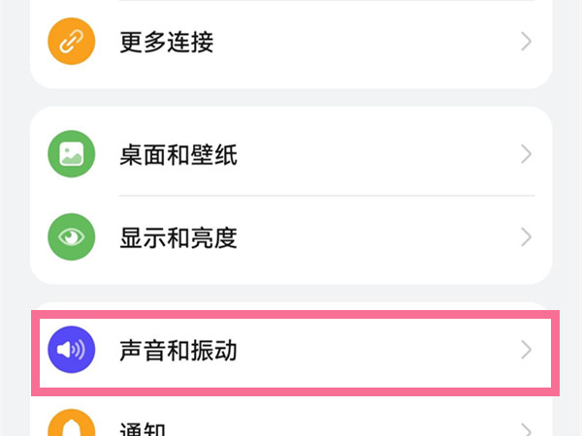Tap the 显示和亮度 text label
Screen dimensions: 582x436
[178, 236]
